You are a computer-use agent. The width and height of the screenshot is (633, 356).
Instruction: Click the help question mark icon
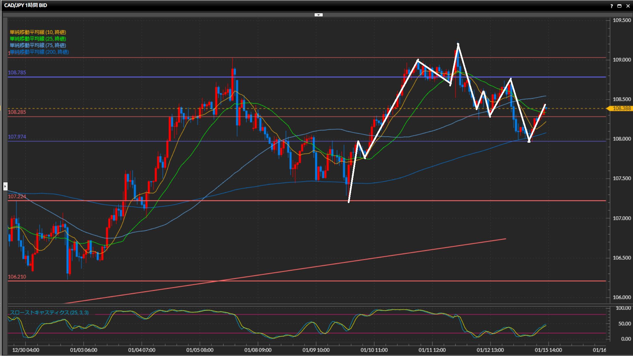[x=612, y=6]
